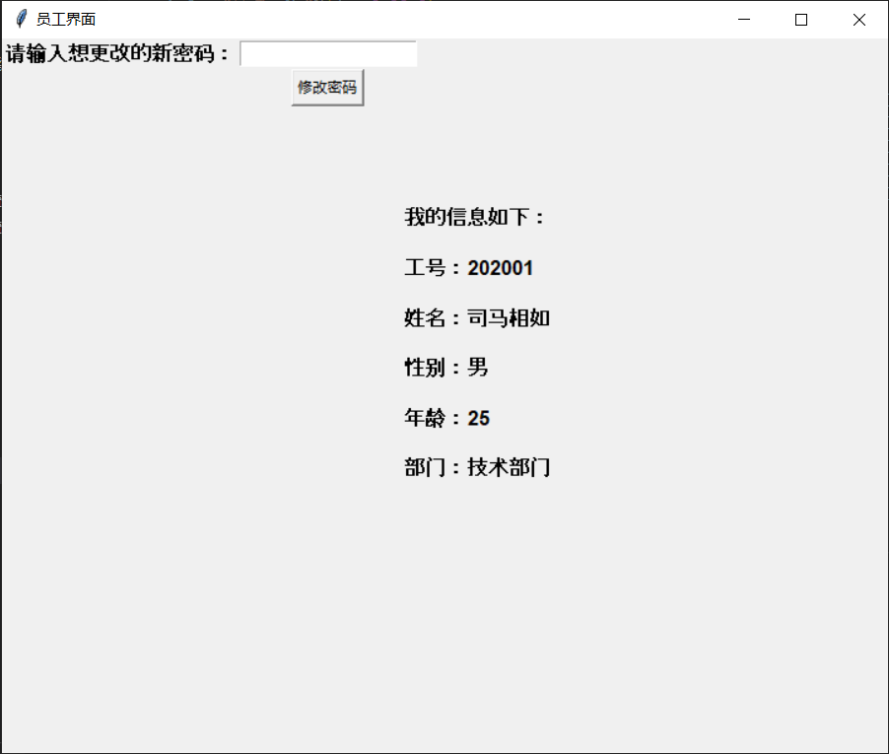Click the 年龄：25 line

point(446,418)
